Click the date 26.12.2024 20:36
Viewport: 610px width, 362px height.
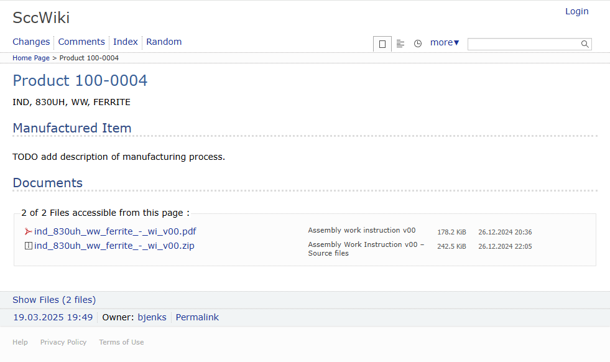coord(505,232)
